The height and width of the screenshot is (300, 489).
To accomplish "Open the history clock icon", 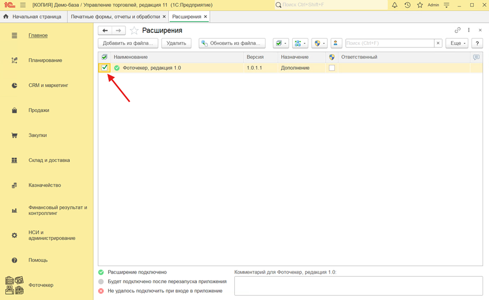I will [407, 5].
